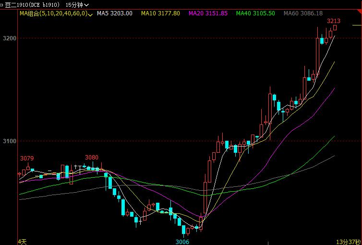The image size is (362, 245).
Task: Click the 3080 peak price label
Action: tap(91, 157)
